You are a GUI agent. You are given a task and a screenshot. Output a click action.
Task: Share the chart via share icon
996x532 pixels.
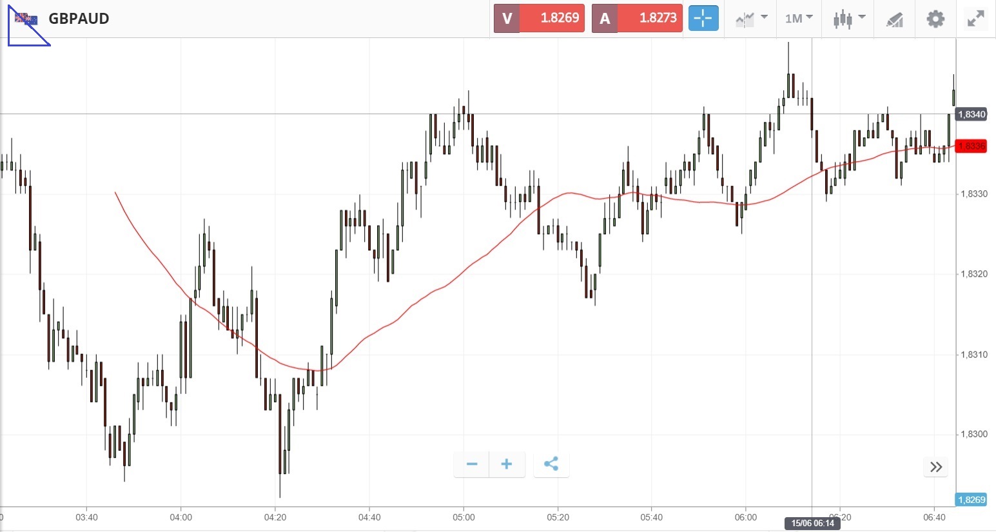(551, 464)
